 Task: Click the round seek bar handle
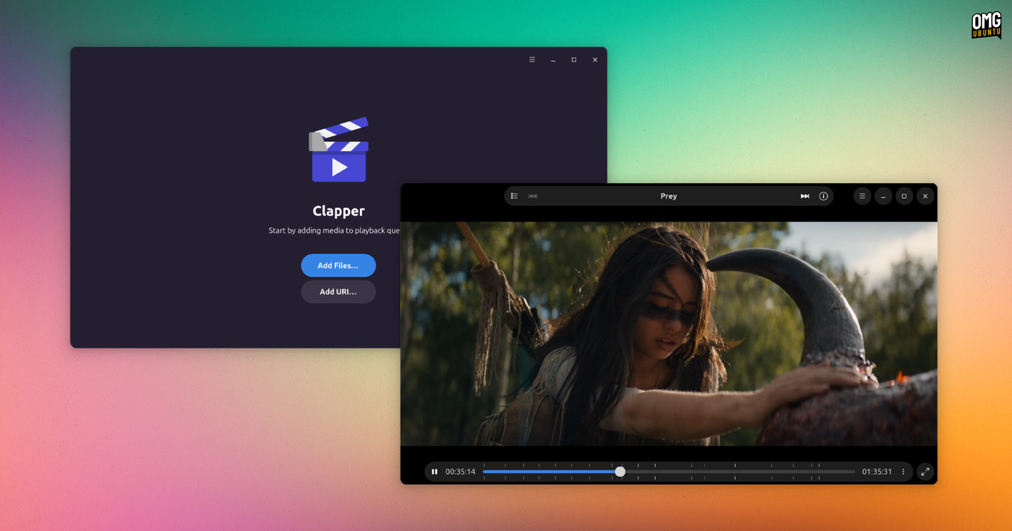pyautogui.click(x=620, y=471)
